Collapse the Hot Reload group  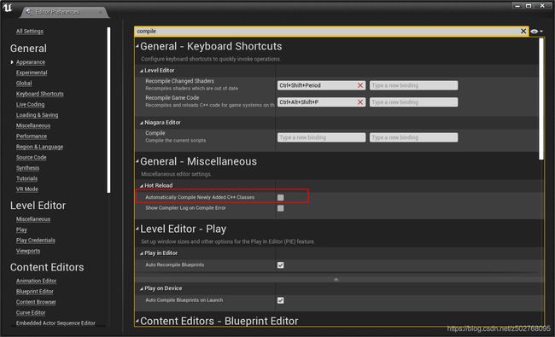point(141,186)
